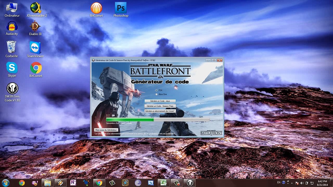This screenshot has height=187, width=333.
Task: Click the Mise à jour du Générateur button
Action: (x=106, y=130)
